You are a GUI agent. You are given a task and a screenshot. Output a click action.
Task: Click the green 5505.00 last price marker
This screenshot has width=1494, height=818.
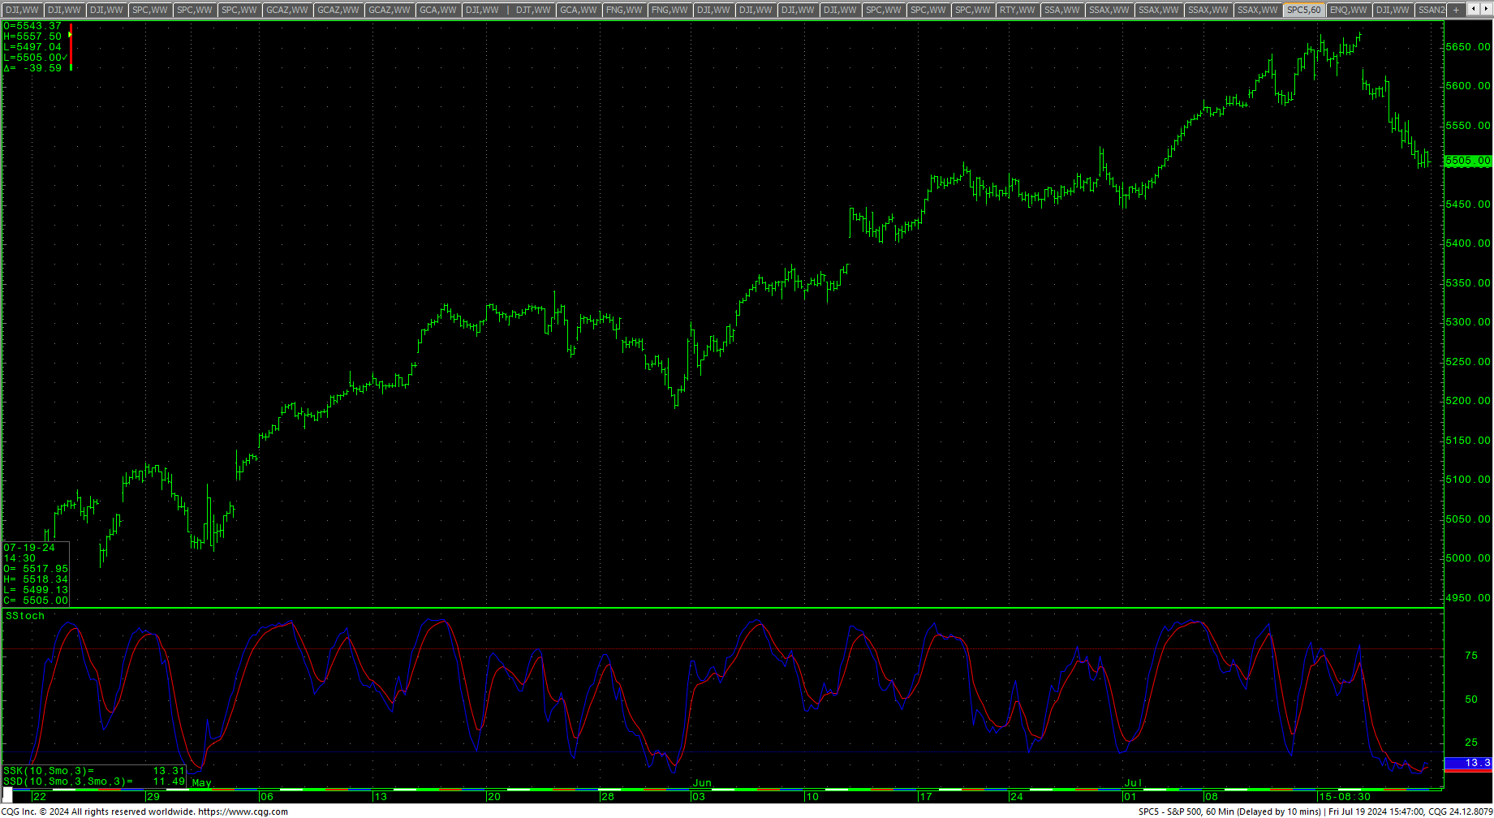point(1468,161)
